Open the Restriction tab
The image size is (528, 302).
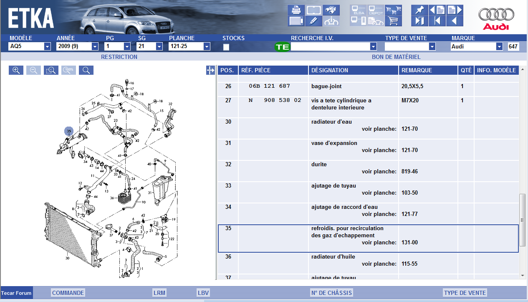(x=119, y=57)
